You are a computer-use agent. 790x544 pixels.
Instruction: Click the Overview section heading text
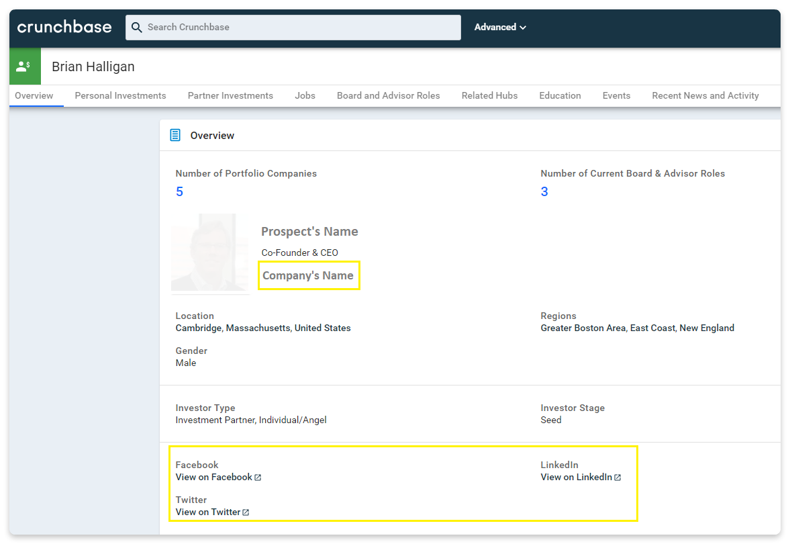212,136
